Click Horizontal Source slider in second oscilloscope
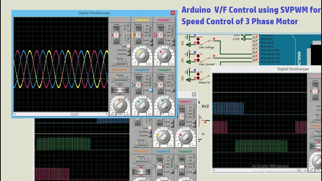Screen dimensions: 322x181 141,162
